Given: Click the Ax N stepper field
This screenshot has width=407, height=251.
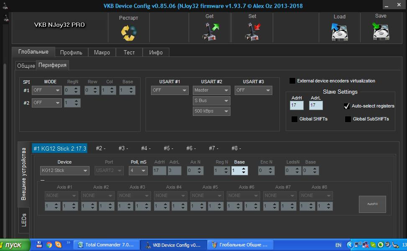Looking at the screenshot, I should point(195,171).
